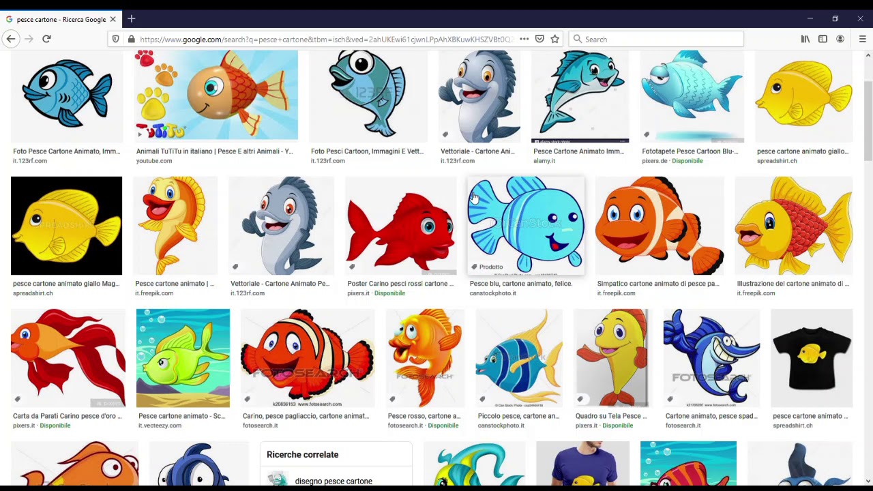Click 'Illustrazione del cartone animato di' caption
Screen dimensions: 873x491
(x=793, y=284)
